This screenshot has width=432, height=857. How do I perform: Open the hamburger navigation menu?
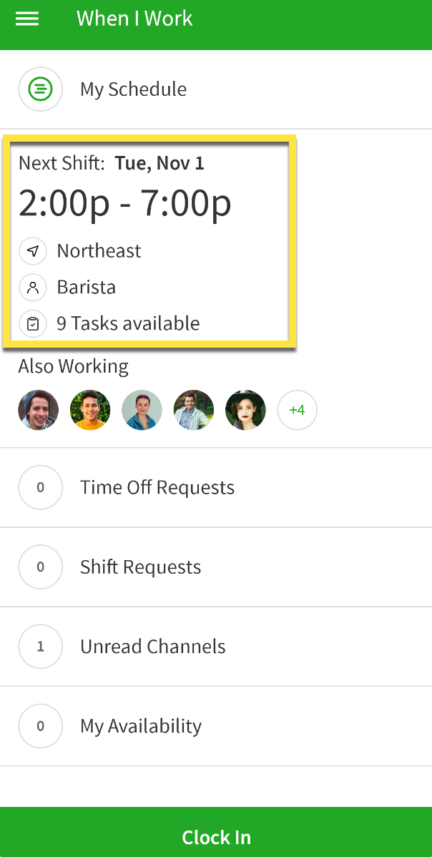26,19
